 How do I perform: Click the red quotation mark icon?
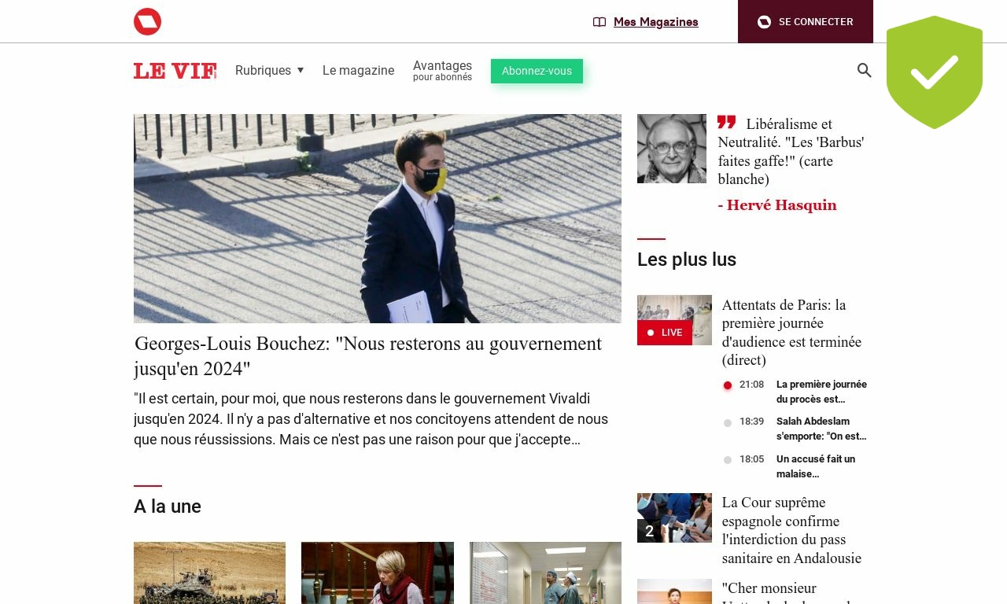click(x=726, y=122)
